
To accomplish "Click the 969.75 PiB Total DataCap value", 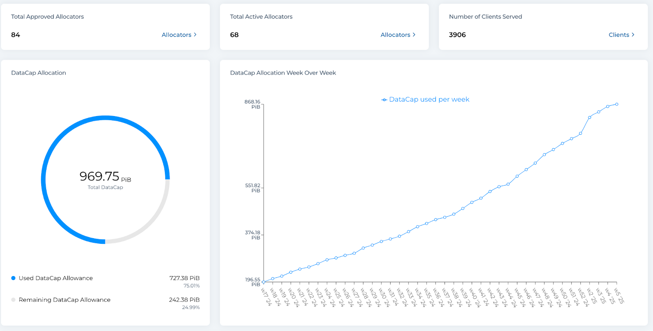I will click(105, 177).
